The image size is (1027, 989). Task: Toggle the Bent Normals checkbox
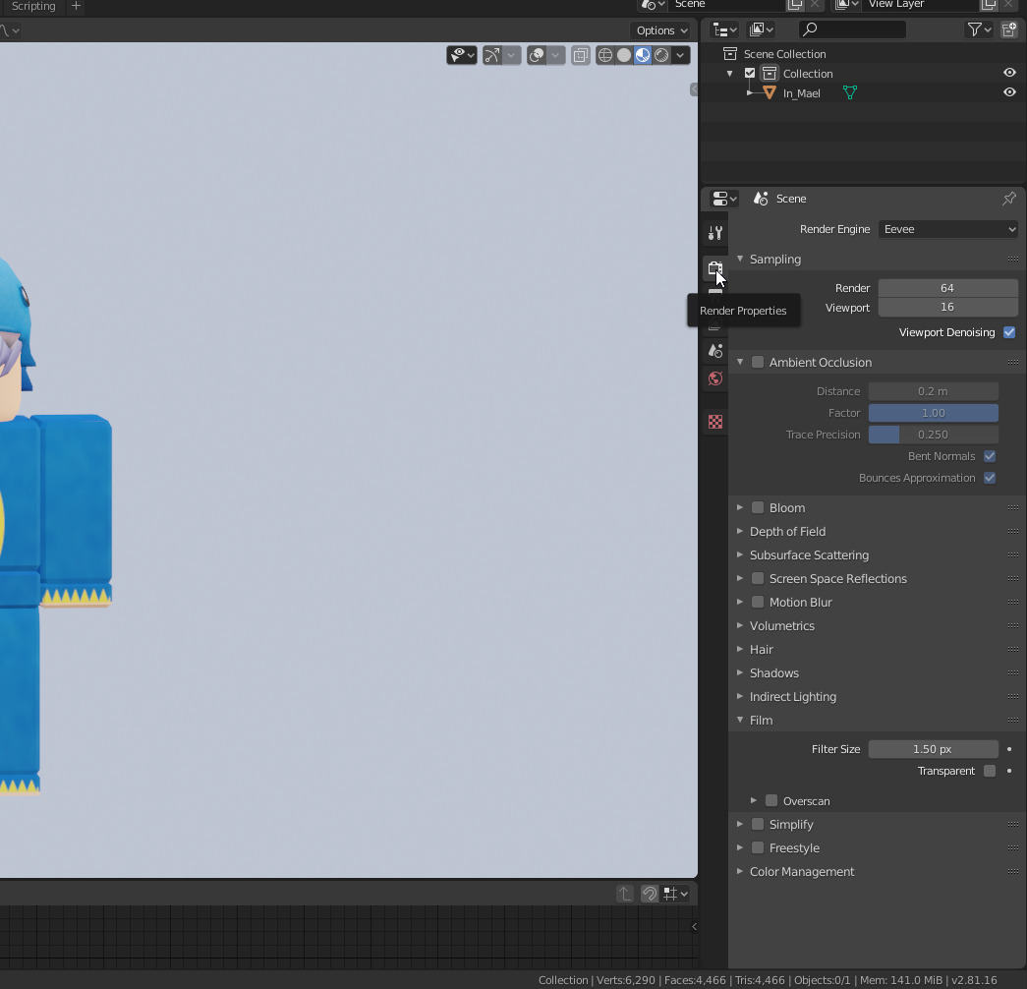coord(990,456)
